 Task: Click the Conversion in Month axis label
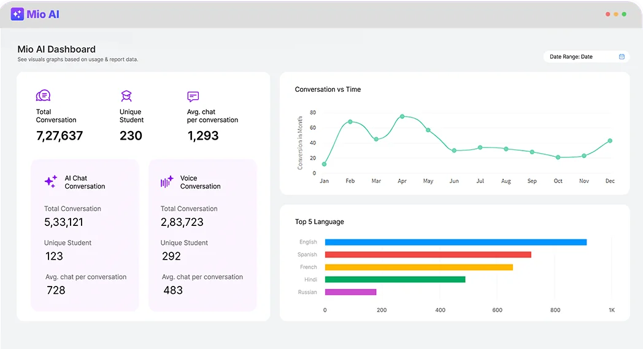(300, 143)
